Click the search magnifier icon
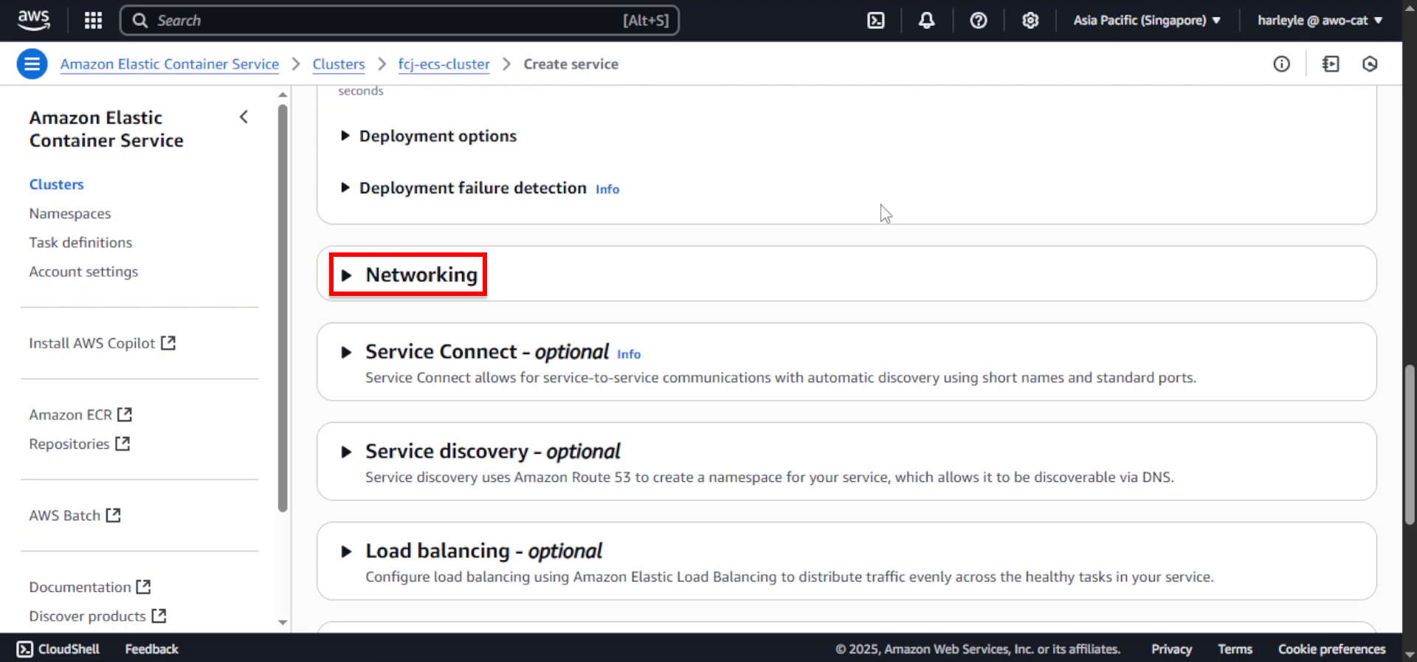Image resolution: width=1417 pixels, height=662 pixels. click(x=140, y=20)
